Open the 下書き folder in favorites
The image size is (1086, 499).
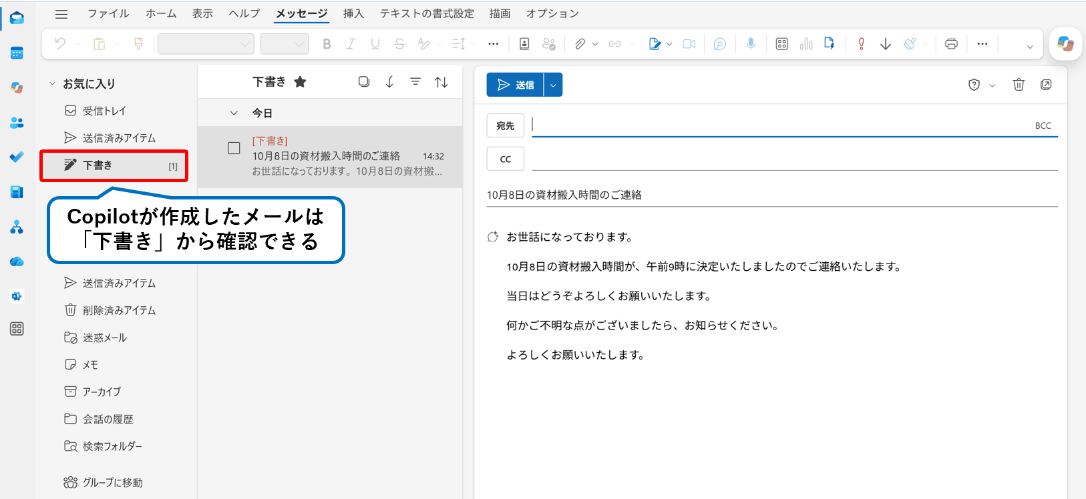114,165
